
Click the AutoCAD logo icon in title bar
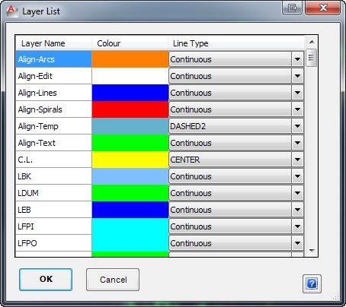[x=11, y=11]
